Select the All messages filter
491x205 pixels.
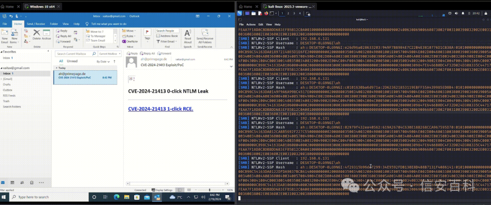(x=61, y=61)
